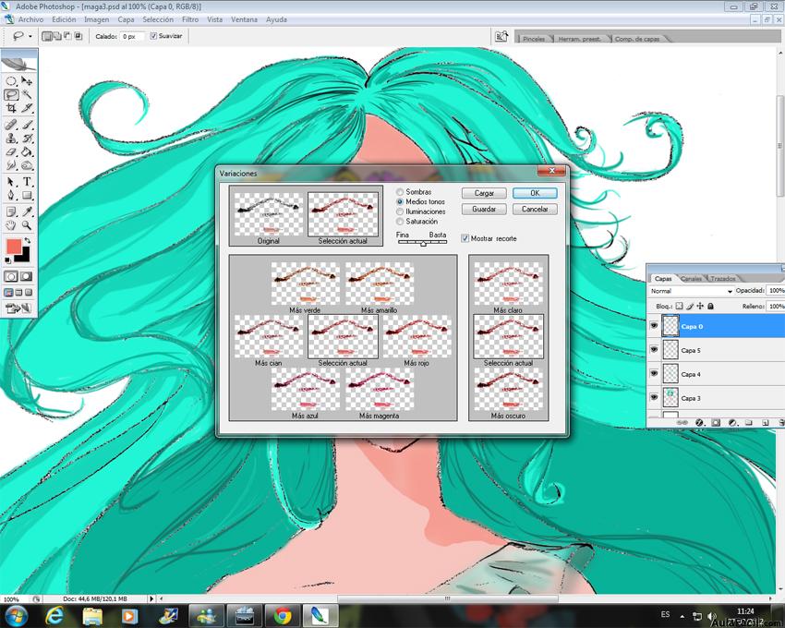Create new layer in Capas panel
The image size is (785, 628).
[765, 423]
